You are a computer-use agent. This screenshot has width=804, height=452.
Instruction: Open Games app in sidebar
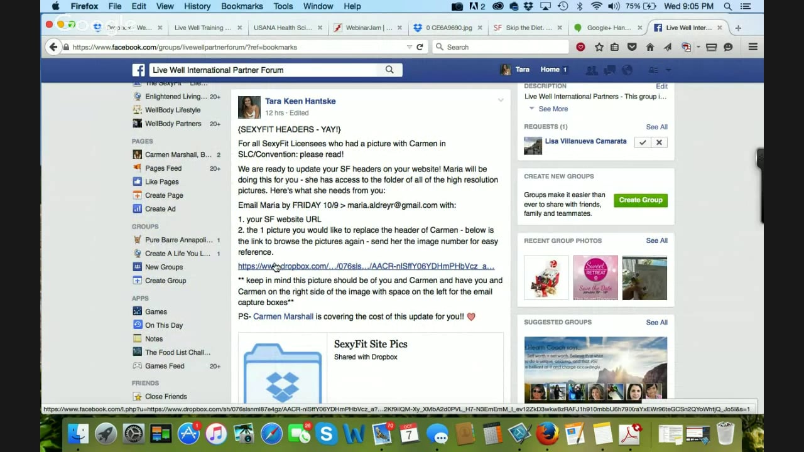(156, 311)
